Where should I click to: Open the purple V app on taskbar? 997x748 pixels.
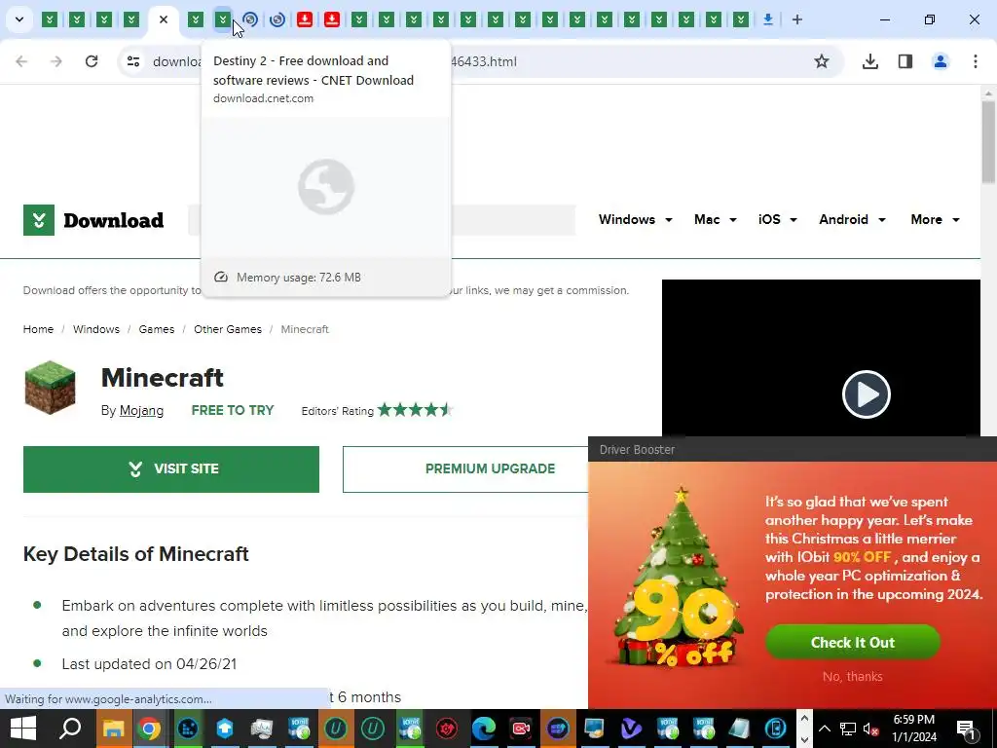coord(631,729)
